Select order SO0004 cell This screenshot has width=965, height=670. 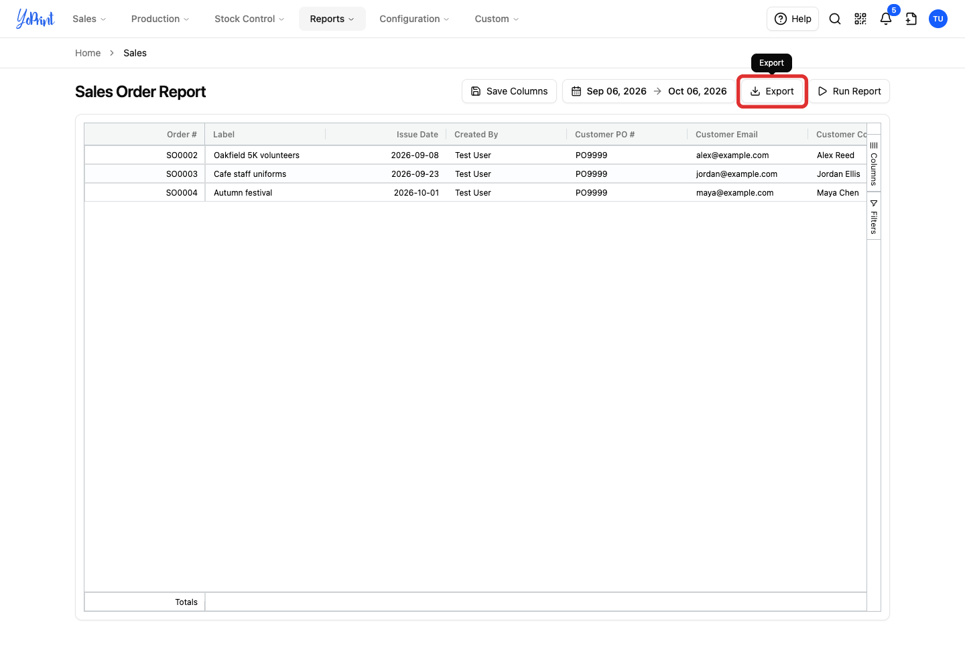click(x=145, y=193)
